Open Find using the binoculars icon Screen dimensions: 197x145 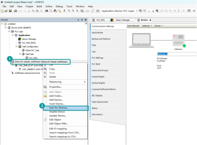click(x=47, y=11)
